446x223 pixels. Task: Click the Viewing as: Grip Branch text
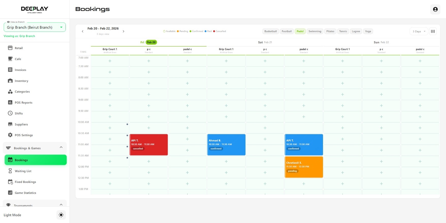[19, 36]
